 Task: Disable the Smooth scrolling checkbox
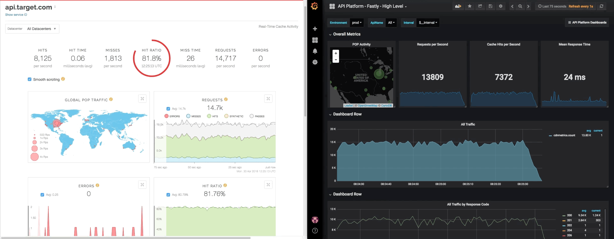tap(30, 79)
